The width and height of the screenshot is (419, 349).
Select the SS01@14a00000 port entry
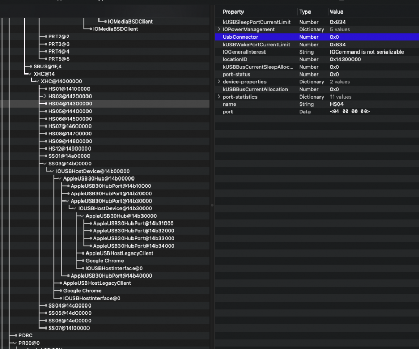coord(69,156)
